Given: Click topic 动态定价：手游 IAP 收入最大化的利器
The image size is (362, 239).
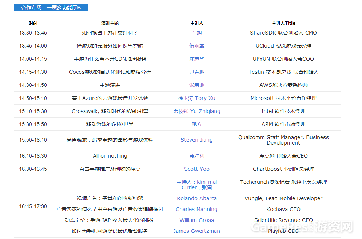Looking at the screenshot, I should (109, 220).
